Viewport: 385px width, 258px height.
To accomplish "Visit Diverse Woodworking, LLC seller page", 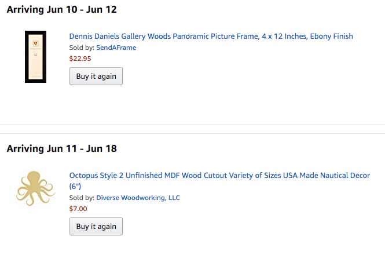I will [x=138, y=198].
